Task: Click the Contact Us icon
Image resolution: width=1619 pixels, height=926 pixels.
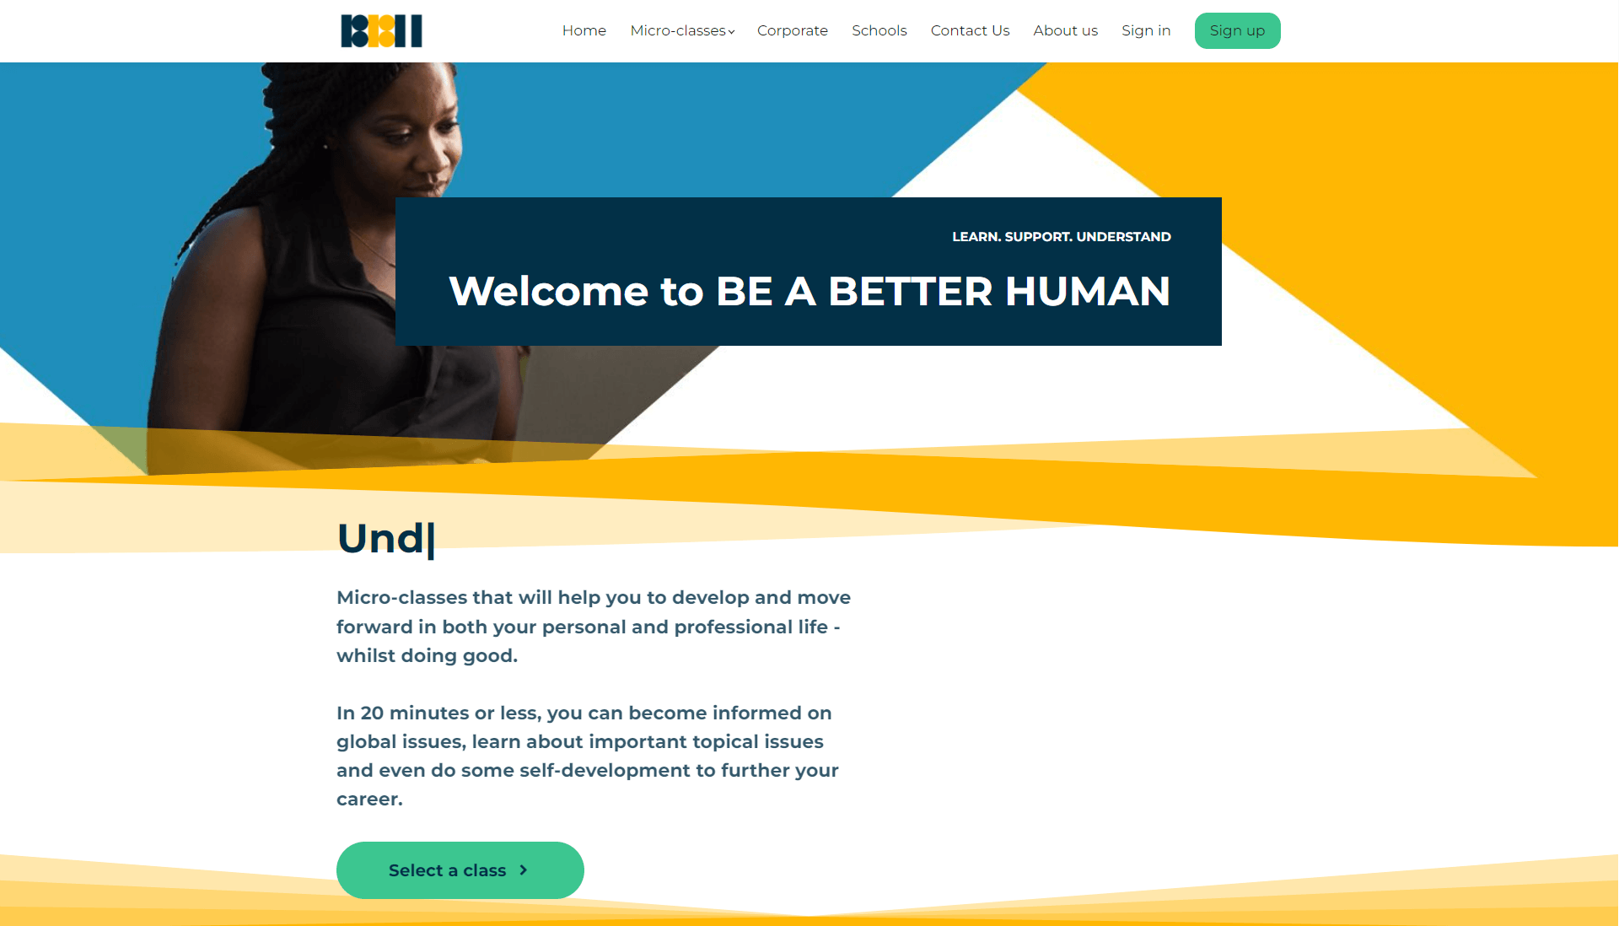Action: pyautogui.click(x=970, y=30)
